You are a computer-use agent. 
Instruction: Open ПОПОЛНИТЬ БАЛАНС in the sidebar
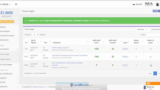point(7,36)
